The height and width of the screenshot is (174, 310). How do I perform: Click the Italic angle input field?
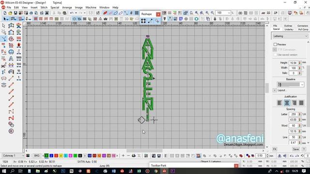pyautogui.click(x=293, y=73)
